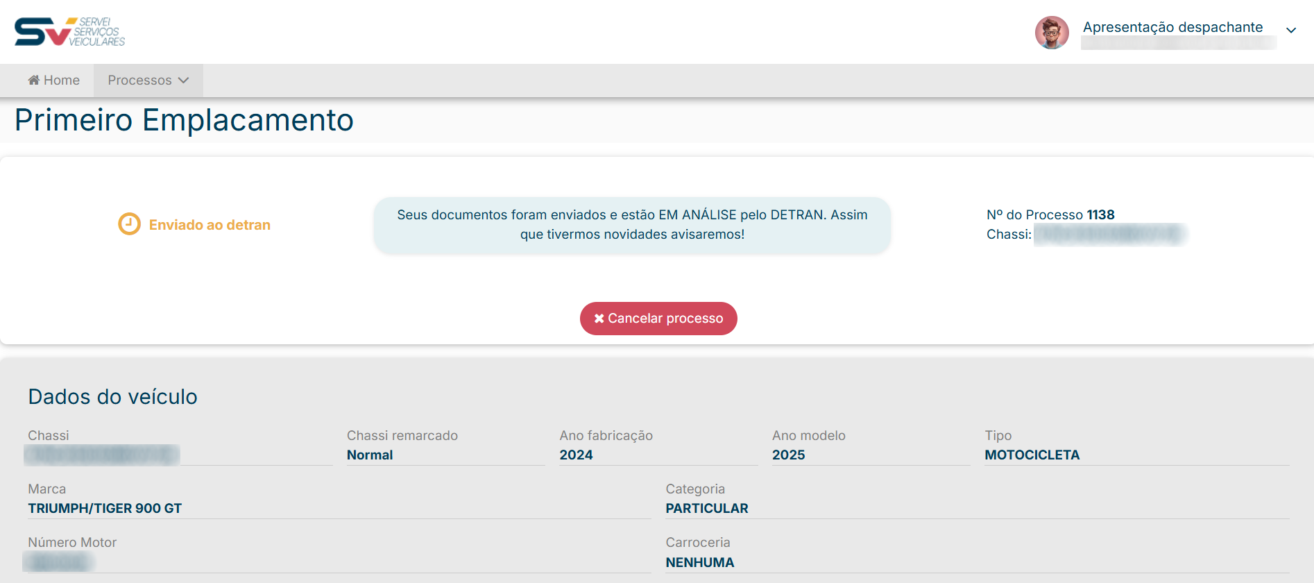Image resolution: width=1314 pixels, height=583 pixels.
Task: Click the user avatar picture
Action: (1052, 33)
